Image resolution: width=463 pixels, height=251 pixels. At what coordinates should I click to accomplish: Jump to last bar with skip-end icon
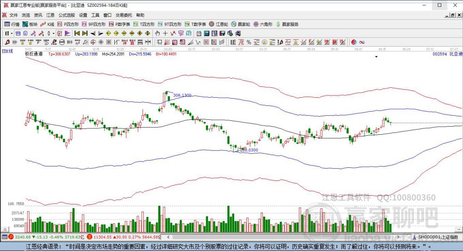coord(85,33)
